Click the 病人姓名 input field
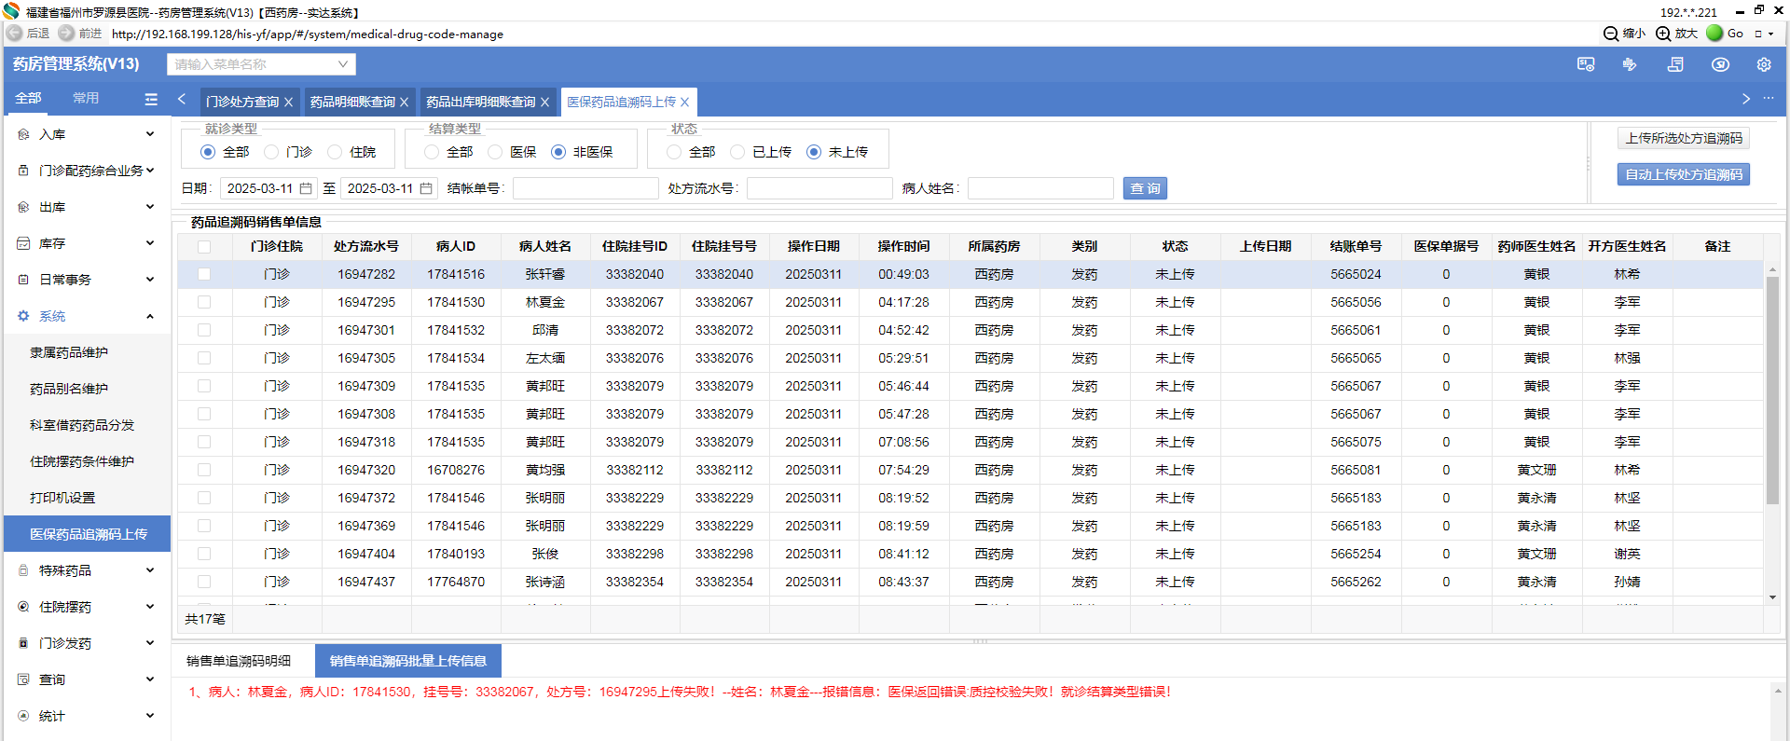 1040,188
